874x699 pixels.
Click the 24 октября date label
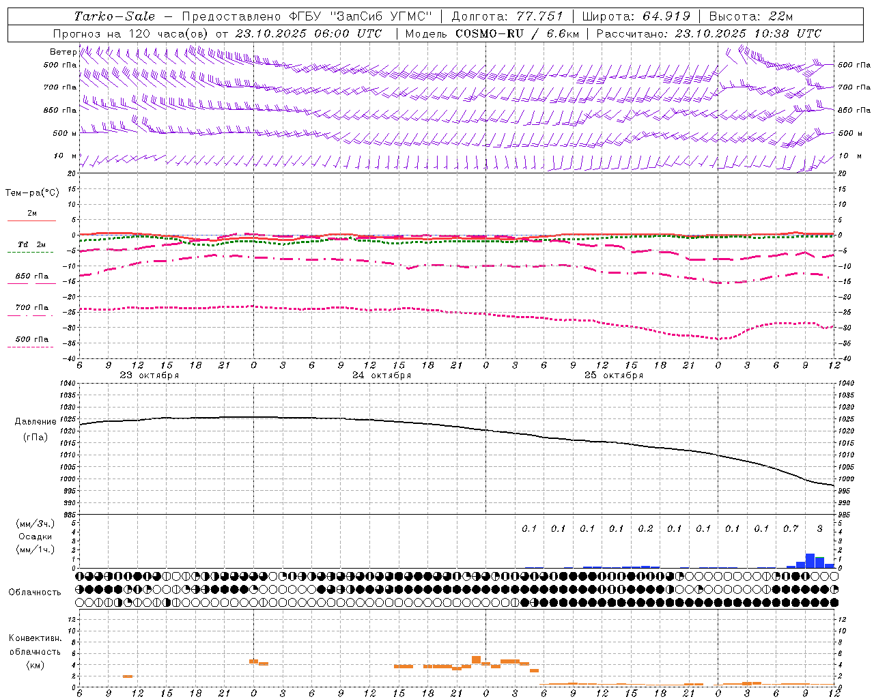[x=382, y=375]
